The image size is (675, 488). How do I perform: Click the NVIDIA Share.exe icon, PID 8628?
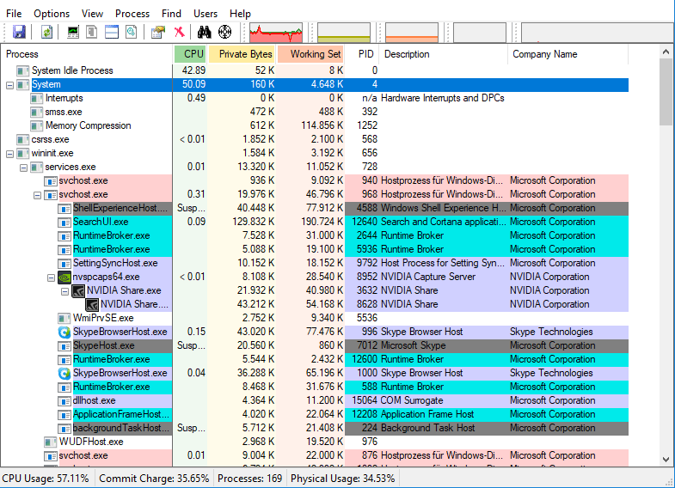tap(92, 304)
